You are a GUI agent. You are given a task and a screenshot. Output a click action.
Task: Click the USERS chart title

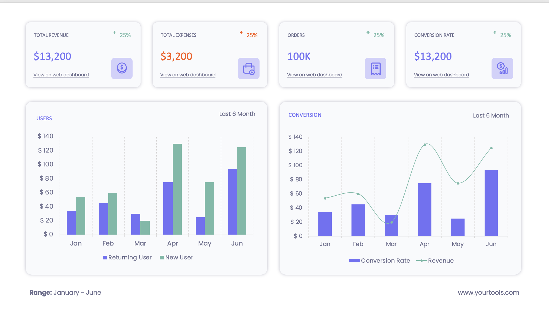pos(44,118)
